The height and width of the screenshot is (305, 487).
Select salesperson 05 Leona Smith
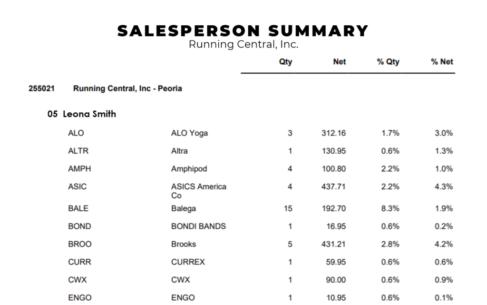[82, 114]
